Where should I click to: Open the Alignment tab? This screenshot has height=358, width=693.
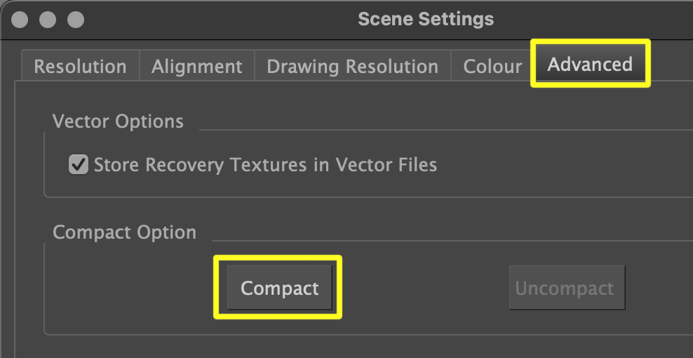point(196,67)
